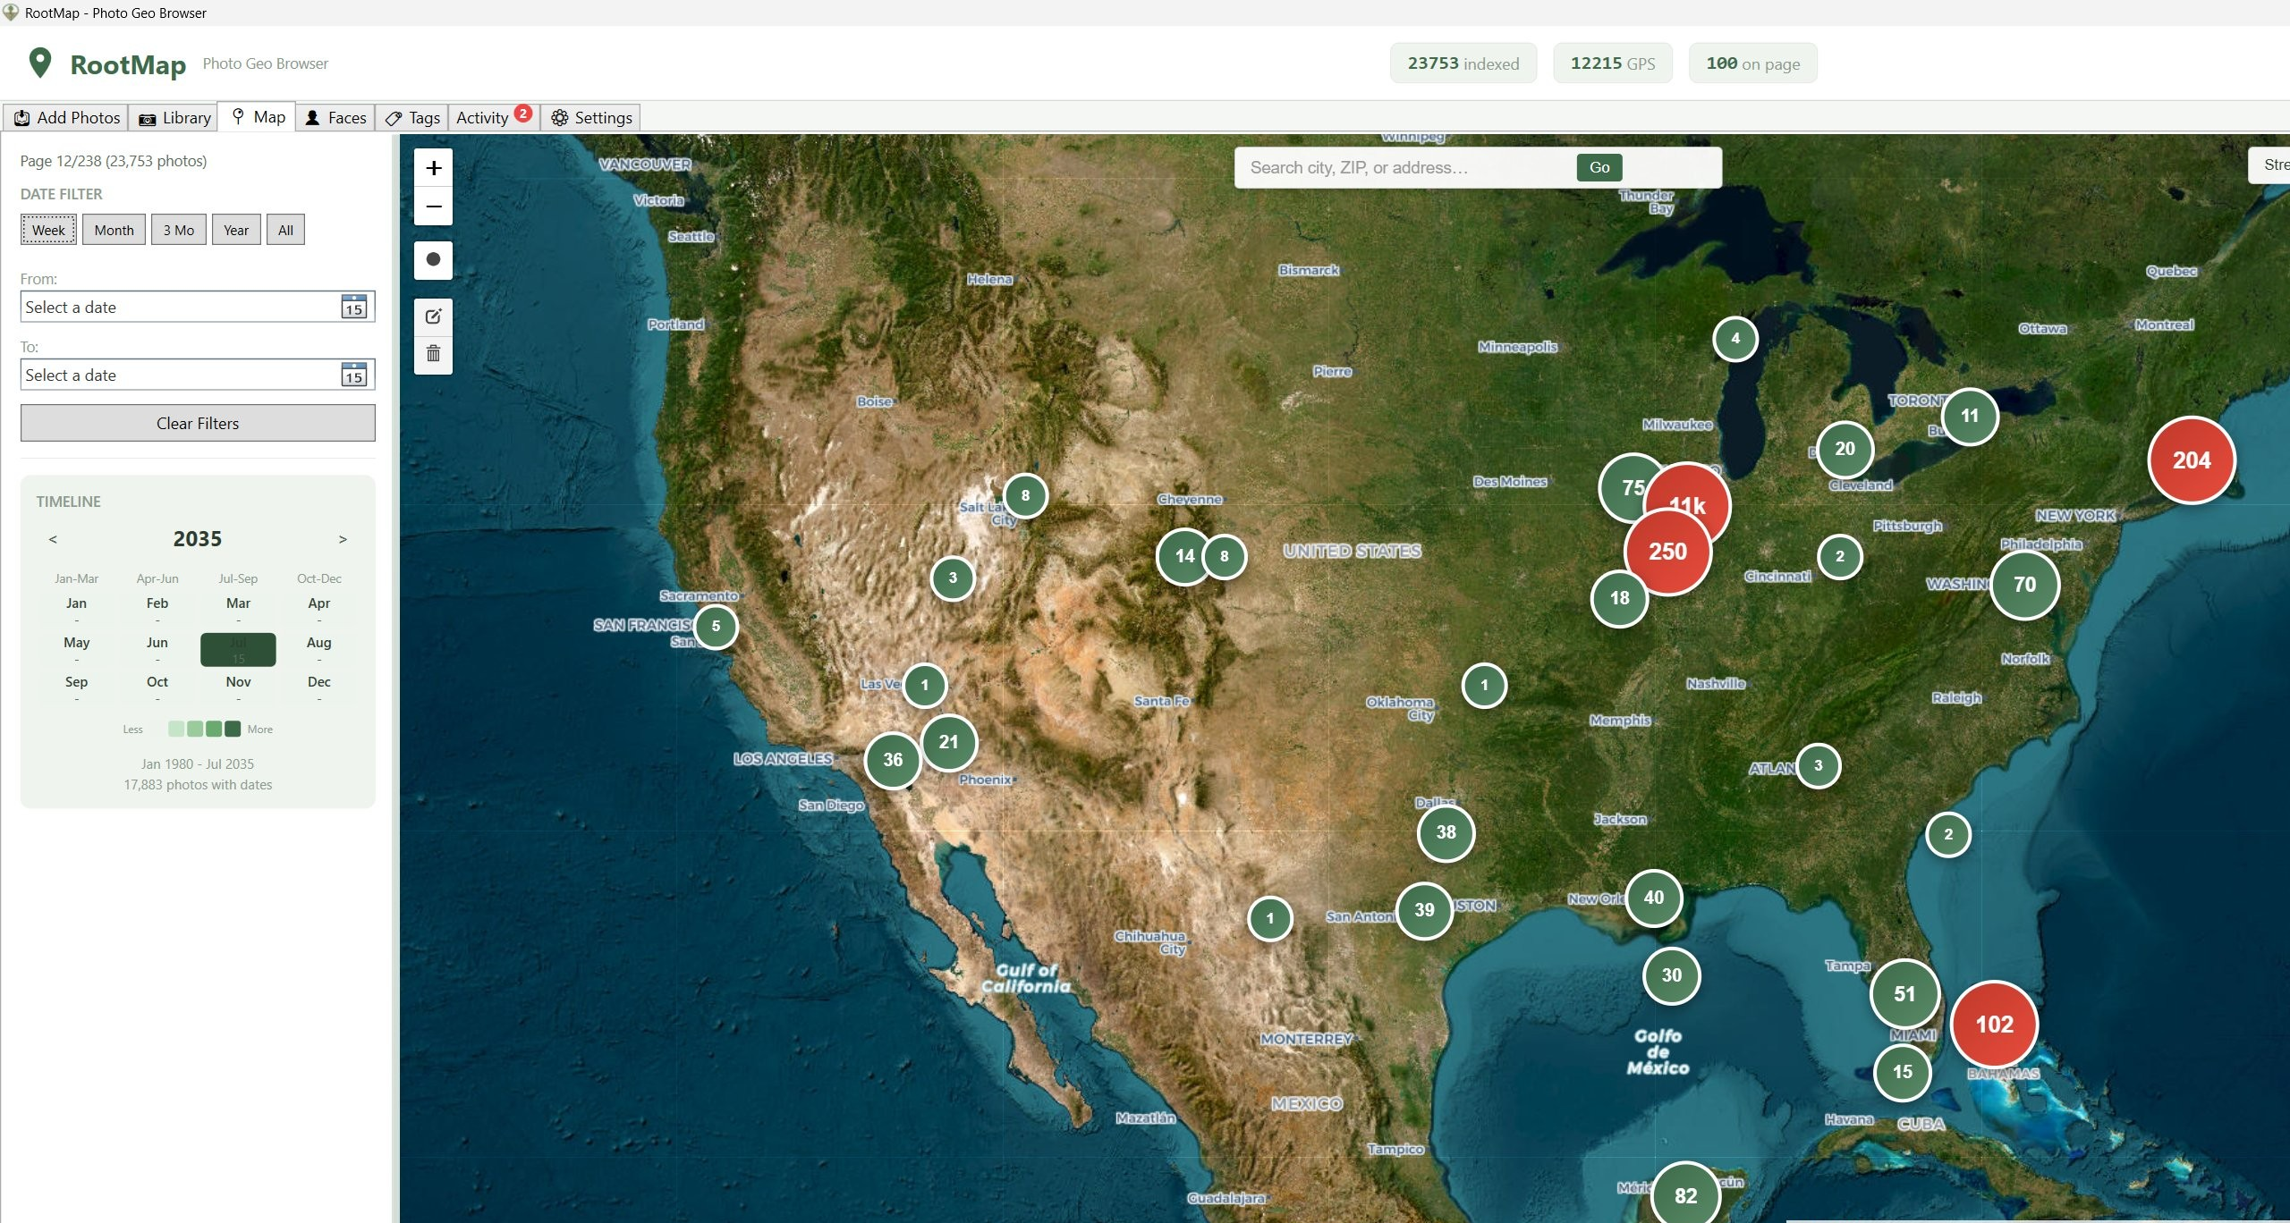Open the 204 cluster near New York
Screen dimensions: 2290x1223
(x=2192, y=460)
